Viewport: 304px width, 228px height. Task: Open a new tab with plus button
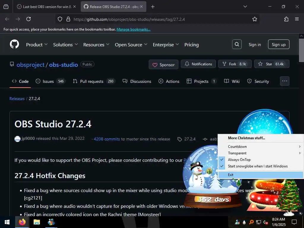pyautogui.click(x=153, y=7)
